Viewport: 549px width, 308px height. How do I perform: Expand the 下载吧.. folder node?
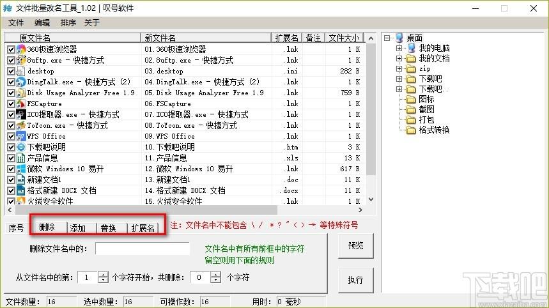pos(399,89)
